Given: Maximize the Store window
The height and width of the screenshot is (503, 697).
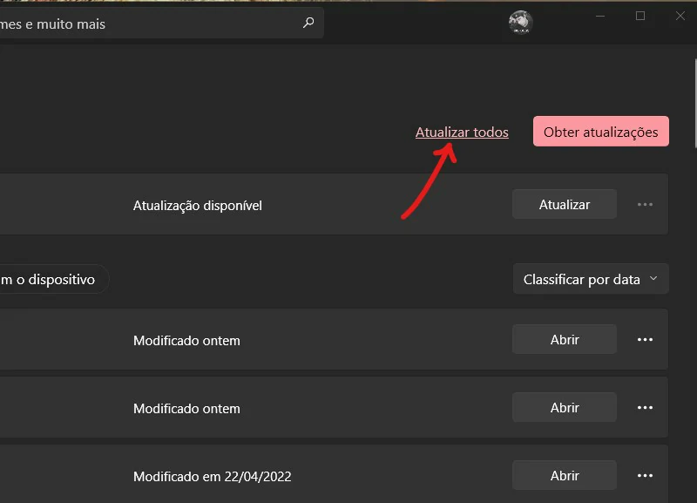Looking at the screenshot, I should [x=640, y=16].
